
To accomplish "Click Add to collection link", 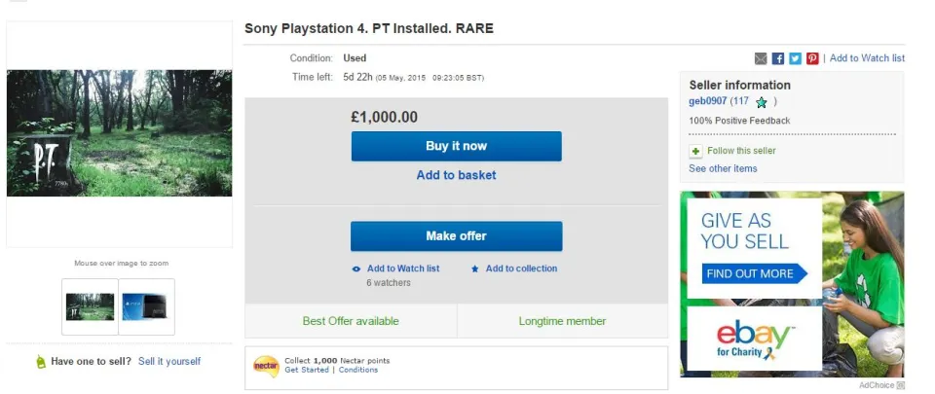I will 521,269.
